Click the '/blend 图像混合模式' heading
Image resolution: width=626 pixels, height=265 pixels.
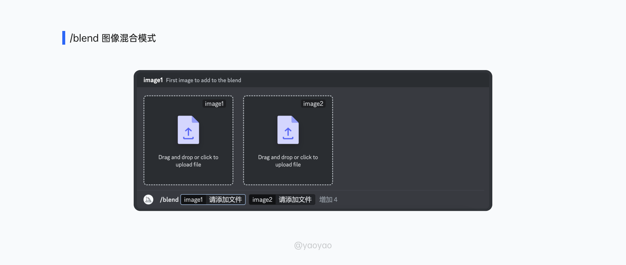[113, 38]
